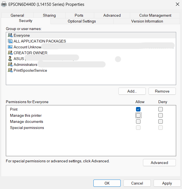Switch to Color Management tab
This screenshot has width=182, height=189.
pyautogui.click(x=155, y=15)
